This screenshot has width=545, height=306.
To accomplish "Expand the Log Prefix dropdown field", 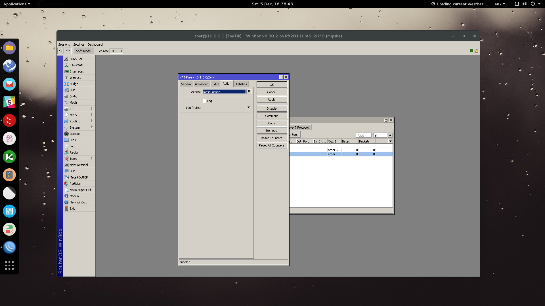I will pos(249,107).
